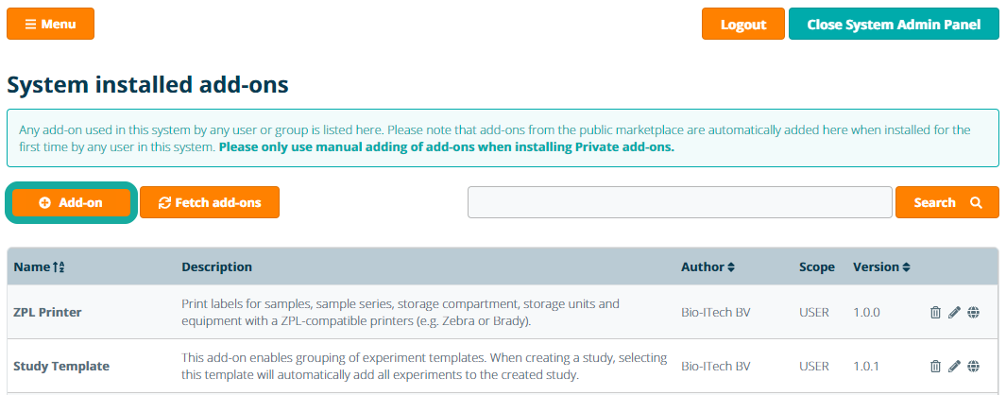Sort add-ons by the Version column
The width and height of the screenshot is (1006, 395).
coord(881,267)
